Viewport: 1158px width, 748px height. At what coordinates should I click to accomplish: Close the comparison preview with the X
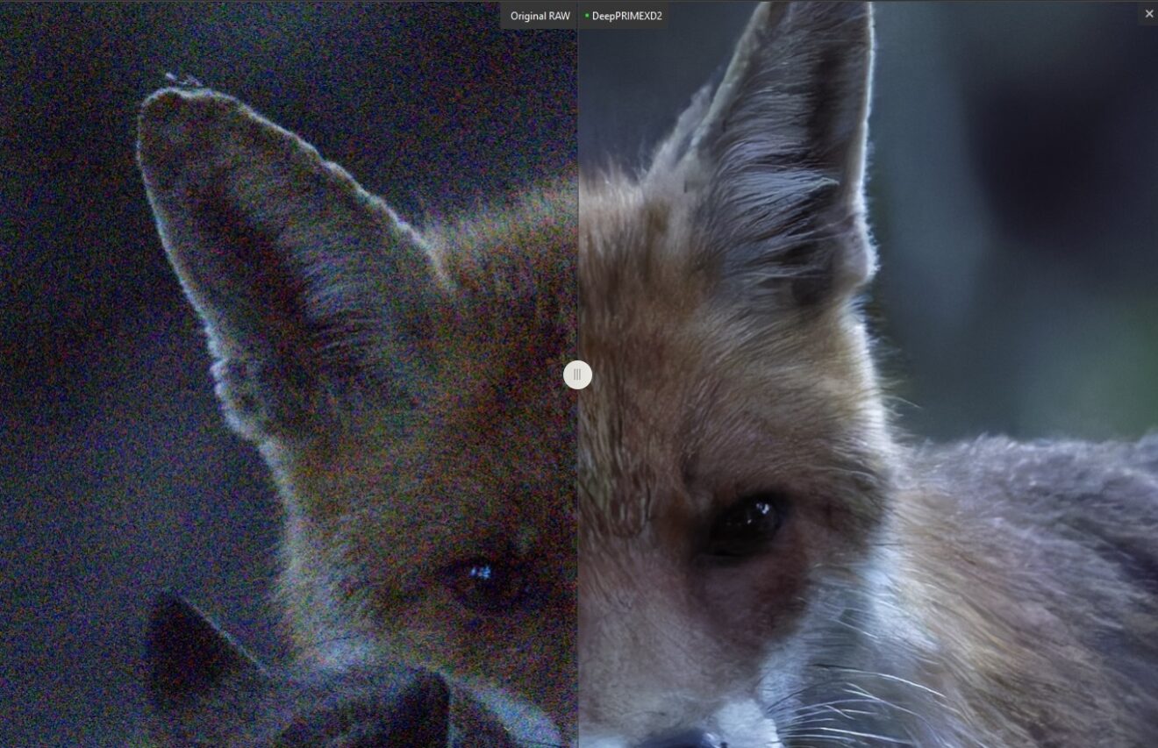pos(1148,14)
